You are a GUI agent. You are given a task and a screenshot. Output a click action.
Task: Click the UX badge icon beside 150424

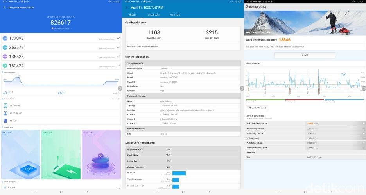[x=5, y=66]
